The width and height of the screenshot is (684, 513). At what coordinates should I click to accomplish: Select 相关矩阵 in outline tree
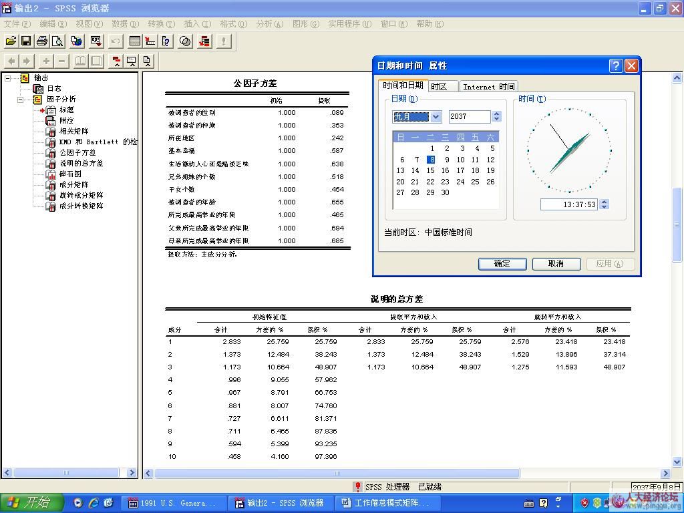coord(73,132)
